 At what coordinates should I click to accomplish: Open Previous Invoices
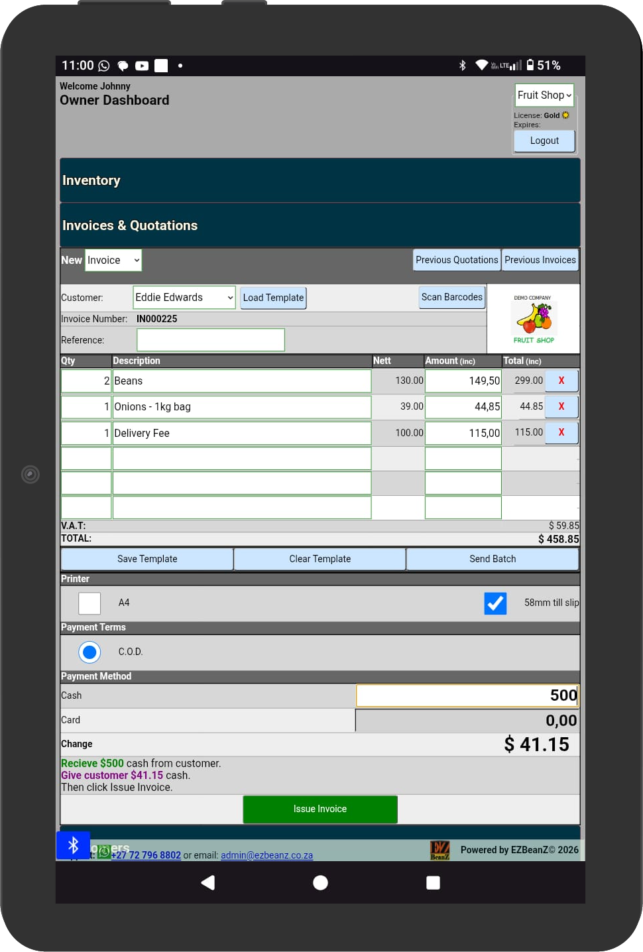[x=540, y=260]
